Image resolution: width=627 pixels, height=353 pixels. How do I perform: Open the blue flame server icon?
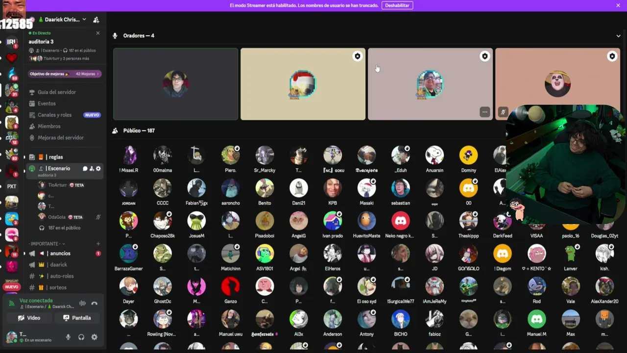point(11,74)
